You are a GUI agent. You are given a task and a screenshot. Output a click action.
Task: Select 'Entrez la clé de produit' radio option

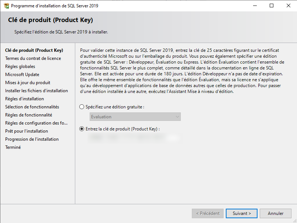(x=82, y=129)
